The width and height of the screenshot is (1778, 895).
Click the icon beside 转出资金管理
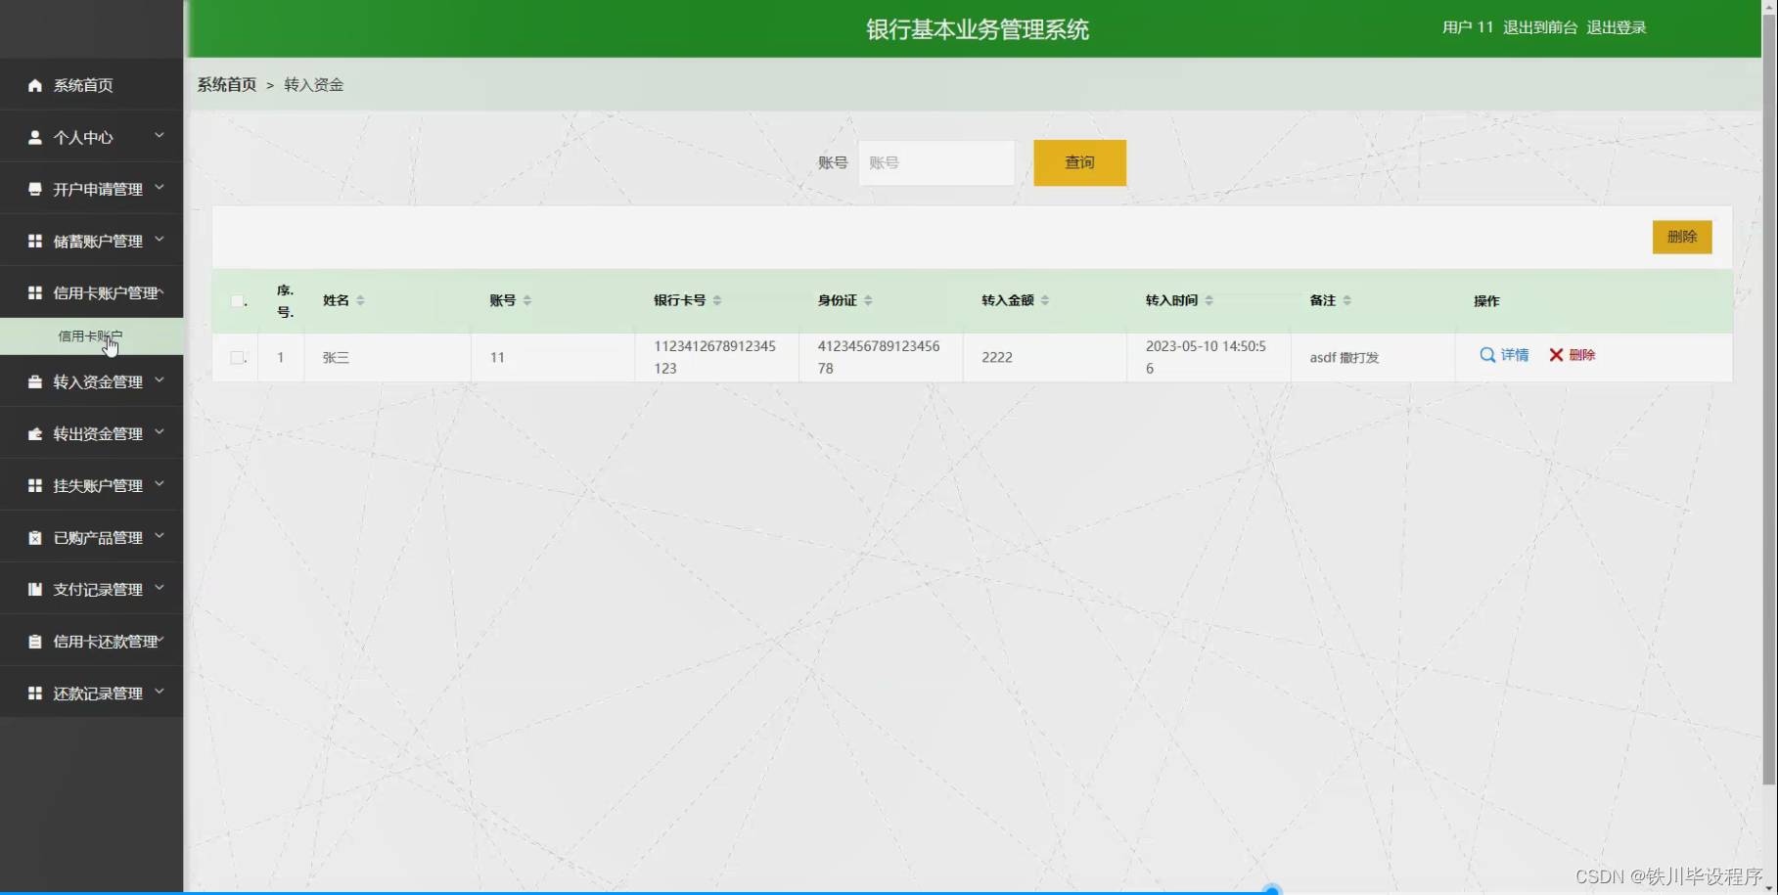point(35,433)
